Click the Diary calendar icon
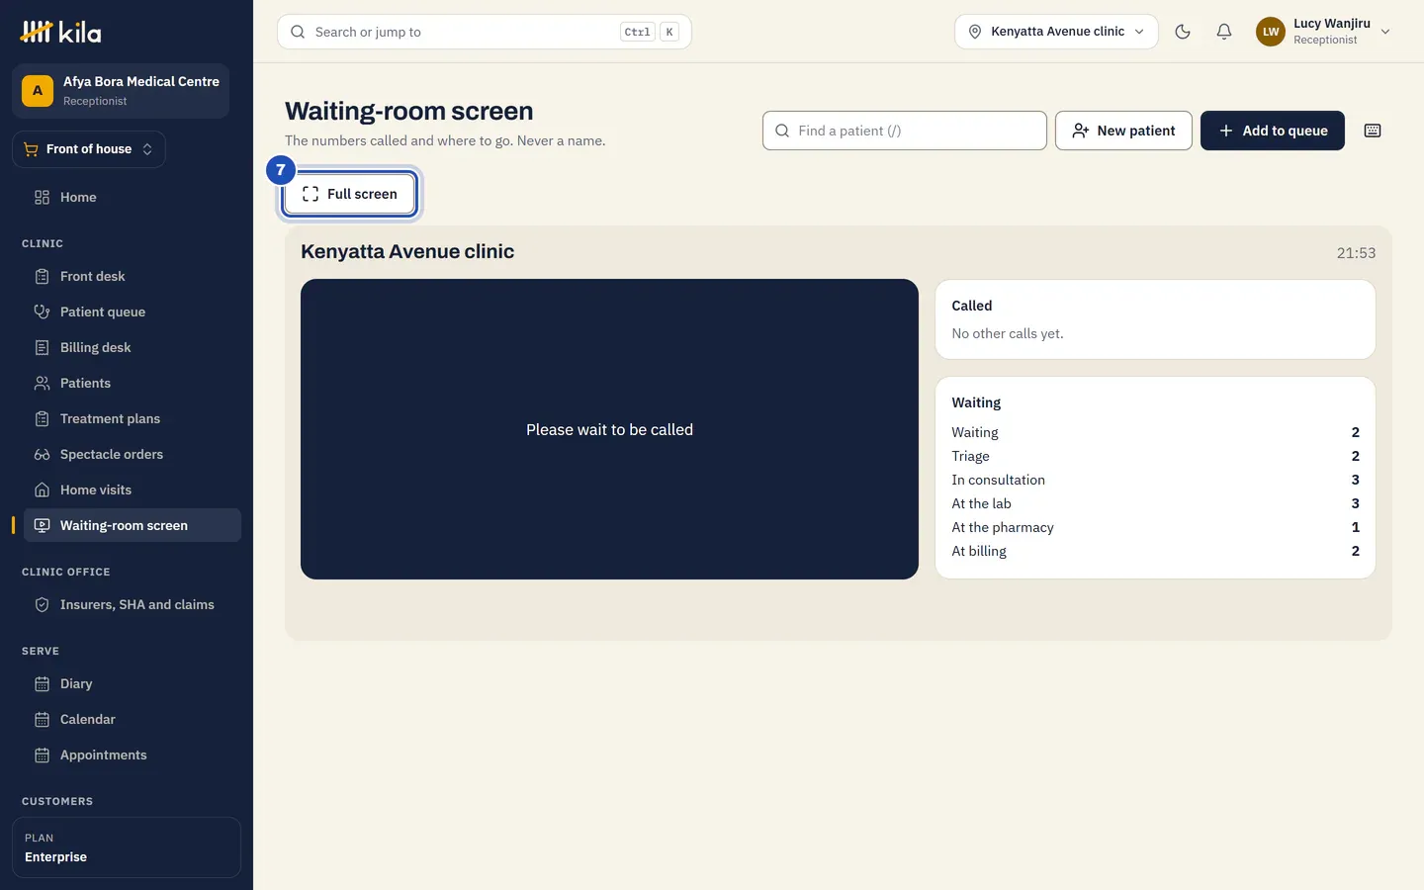The image size is (1424, 890). (x=42, y=683)
